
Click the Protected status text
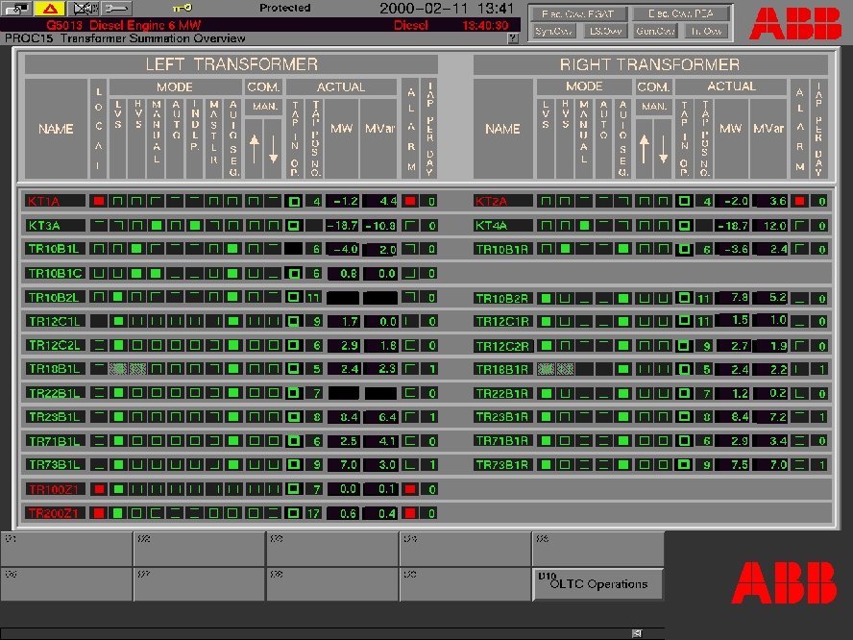[x=285, y=8]
